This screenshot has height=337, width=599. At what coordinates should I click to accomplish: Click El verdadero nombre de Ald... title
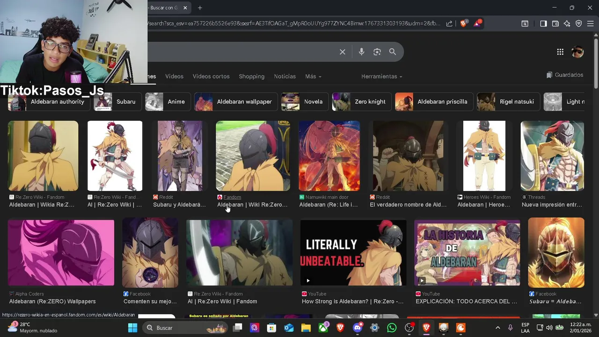point(408,205)
